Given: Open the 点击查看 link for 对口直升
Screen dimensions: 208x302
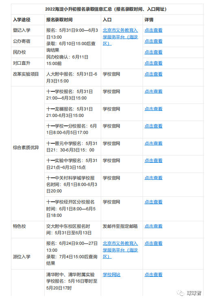Looking at the screenshot, I should pyautogui.click(x=154, y=63).
